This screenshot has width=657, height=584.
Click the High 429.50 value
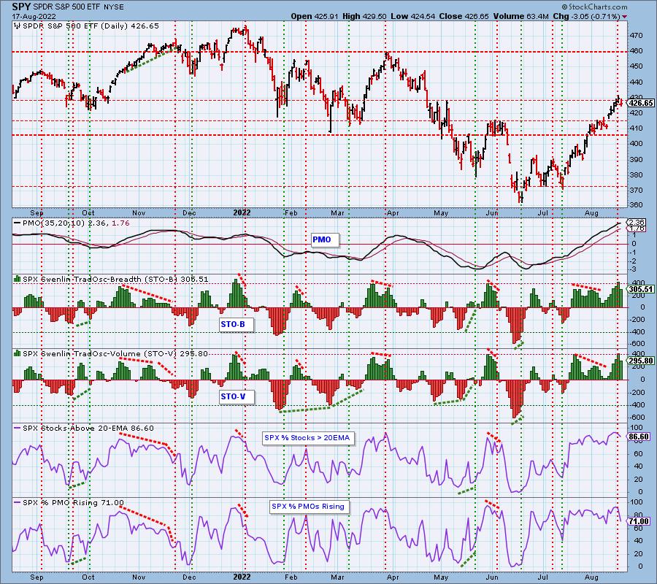(364, 16)
